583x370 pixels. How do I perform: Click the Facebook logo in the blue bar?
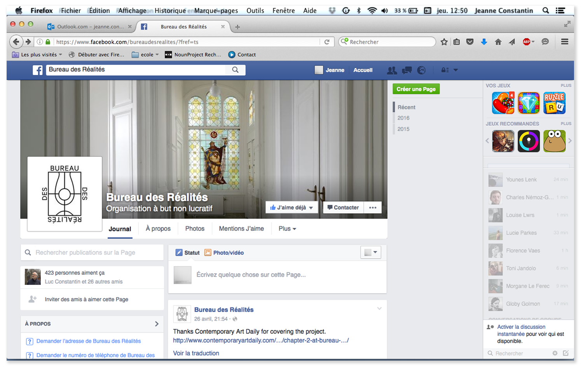pyautogui.click(x=38, y=70)
